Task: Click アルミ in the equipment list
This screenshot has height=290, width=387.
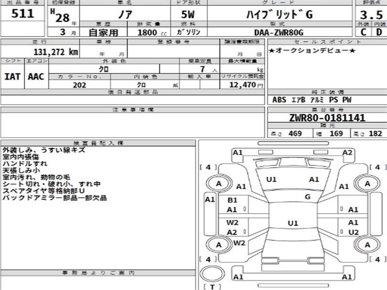Action: (x=317, y=100)
